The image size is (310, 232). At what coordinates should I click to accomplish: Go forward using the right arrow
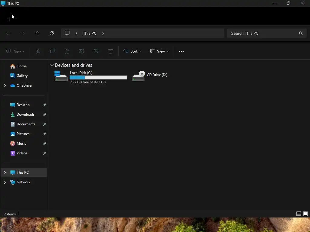(x=23, y=33)
